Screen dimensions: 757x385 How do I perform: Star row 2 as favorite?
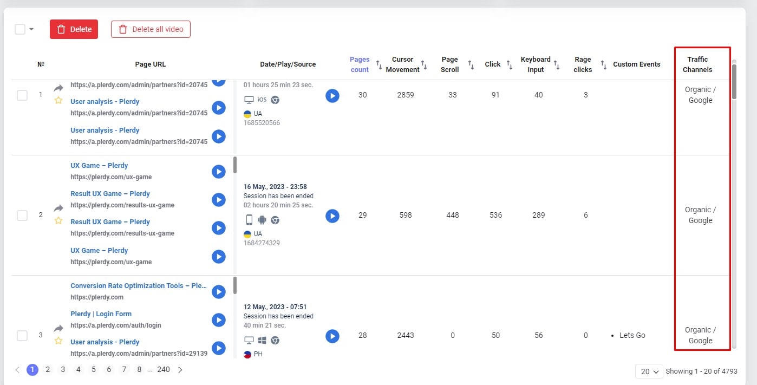coord(58,220)
